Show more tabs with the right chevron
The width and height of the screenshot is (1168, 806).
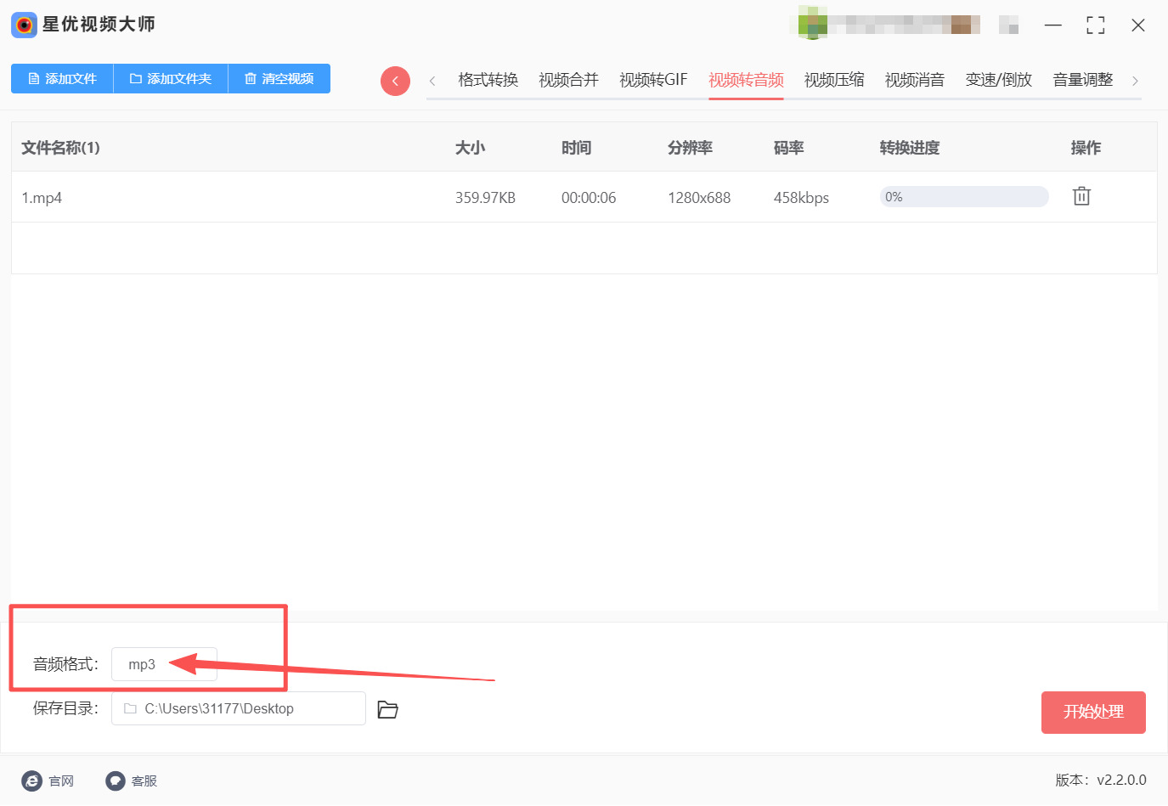1135,81
